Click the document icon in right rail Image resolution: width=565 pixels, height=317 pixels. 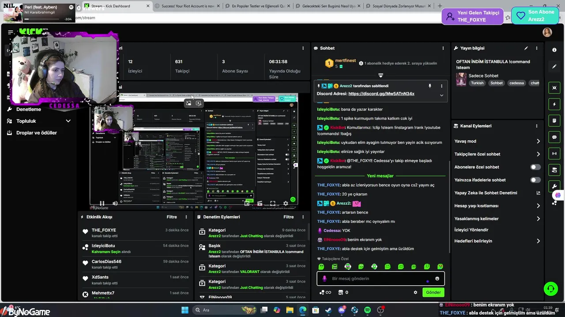(x=554, y=121)
